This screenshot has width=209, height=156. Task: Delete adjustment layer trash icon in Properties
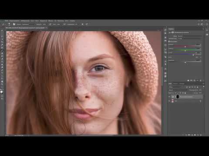coord(201,81)
